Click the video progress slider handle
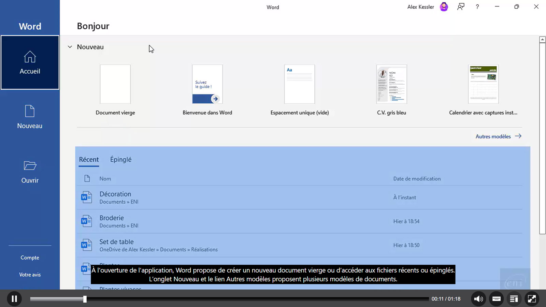The image size is (546, 307). (85, 299)
